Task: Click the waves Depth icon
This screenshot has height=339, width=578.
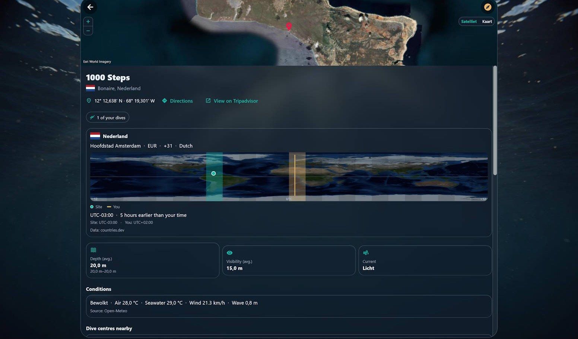Action: click(93, 250)
